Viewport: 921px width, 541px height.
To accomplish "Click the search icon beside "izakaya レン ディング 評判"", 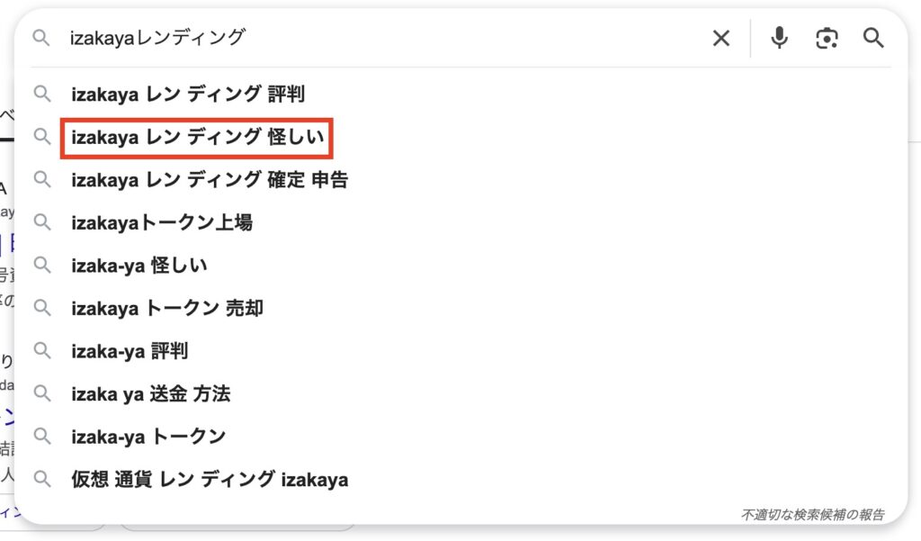I will (42, 94).
